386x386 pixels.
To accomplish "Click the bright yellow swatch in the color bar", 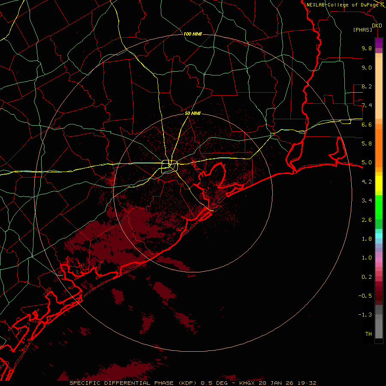I will 379,184.
